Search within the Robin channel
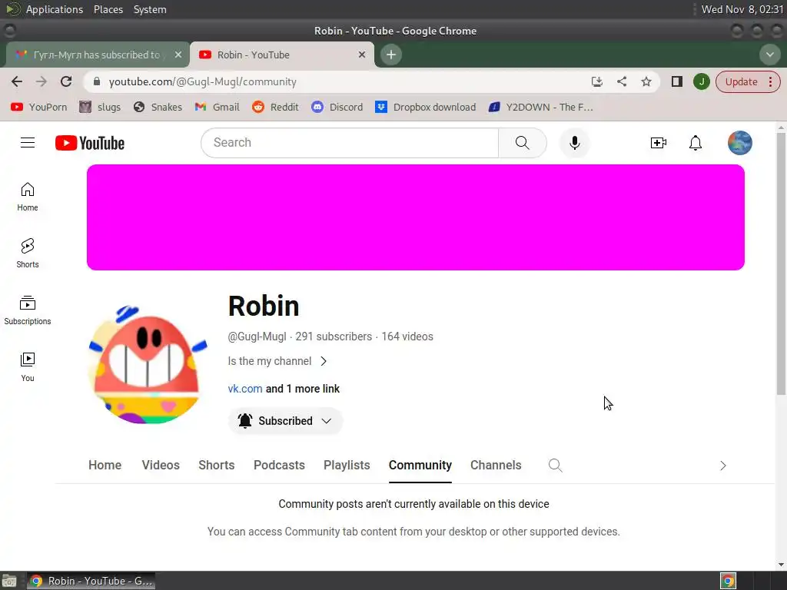787x590 pixels. coord(555,465)
